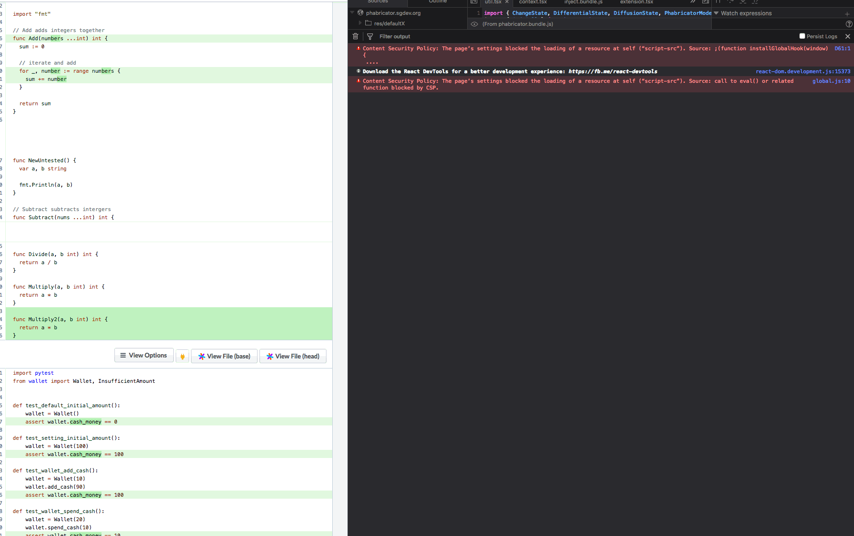Click the 'Watch expressions' heading text

point(746,13)
